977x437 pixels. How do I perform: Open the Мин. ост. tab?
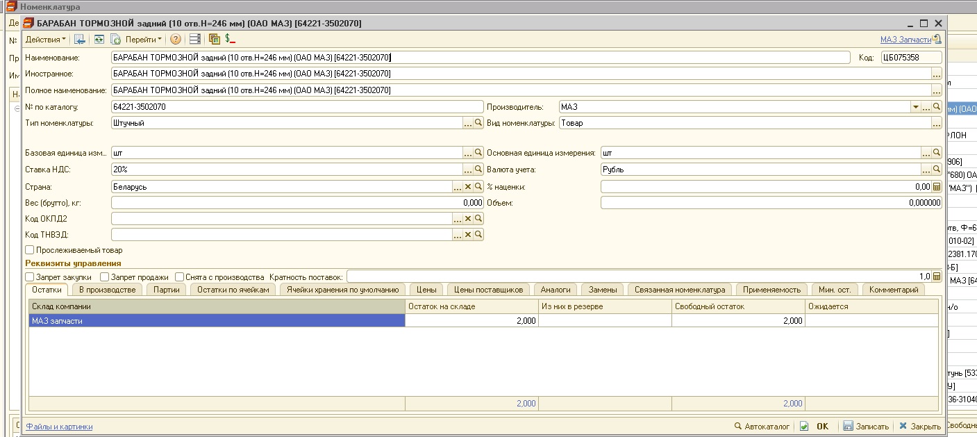pos(835,290)
